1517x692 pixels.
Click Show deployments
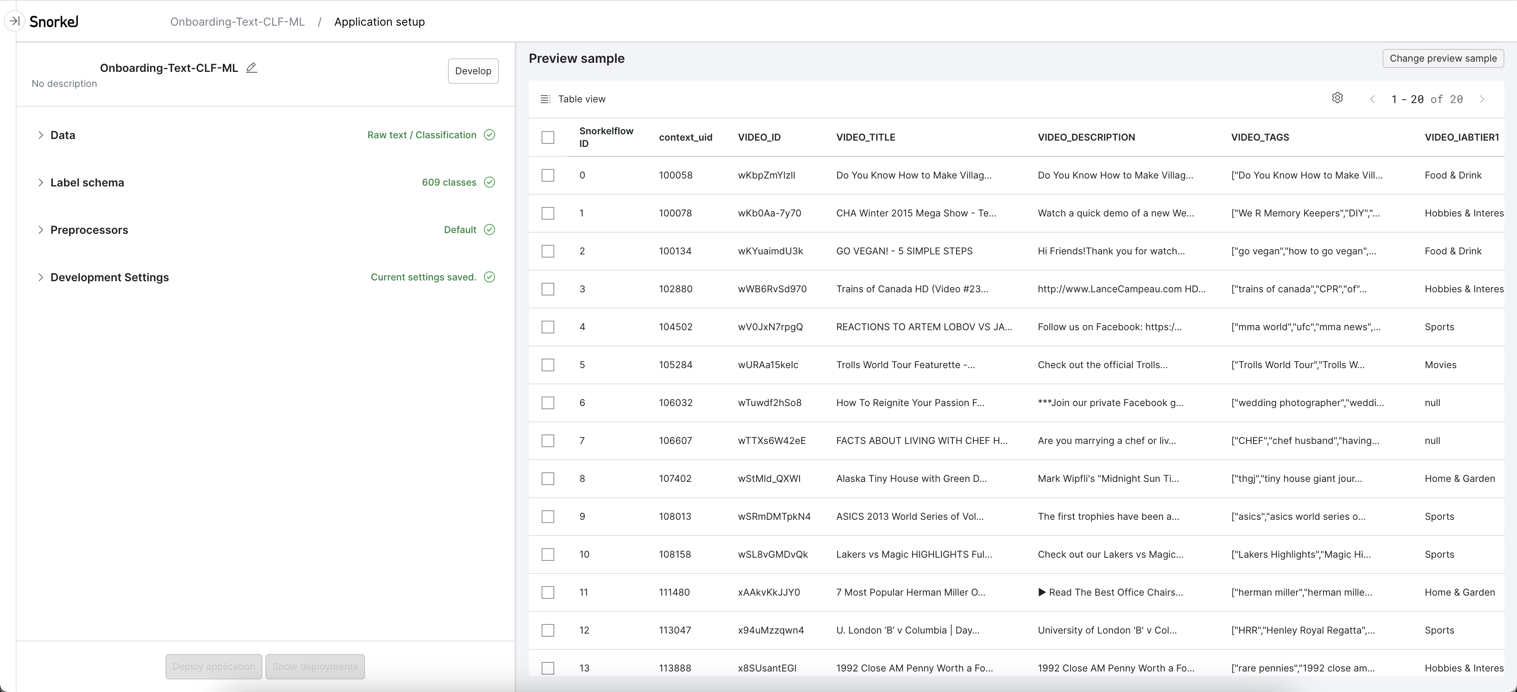click(x=315, y=667)
